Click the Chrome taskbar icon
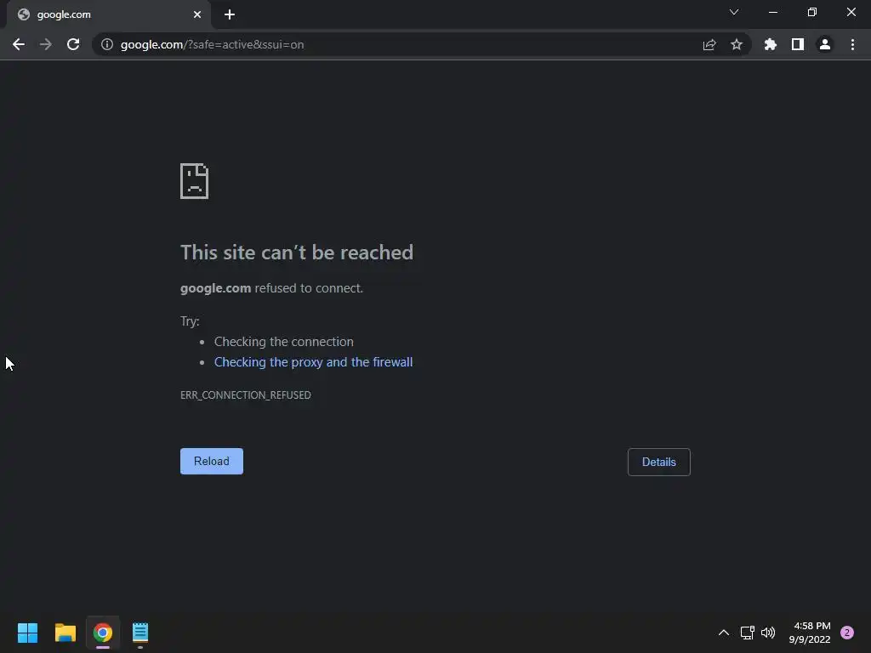Viewport: 871px width, 653px height. click(103, 633)
